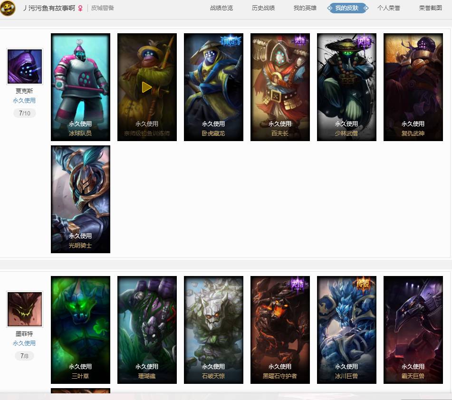Play the 宗师级钓鱼训练师 skin video
The height and width of the screenshot is (400, 452).
(x=147, y=87)
